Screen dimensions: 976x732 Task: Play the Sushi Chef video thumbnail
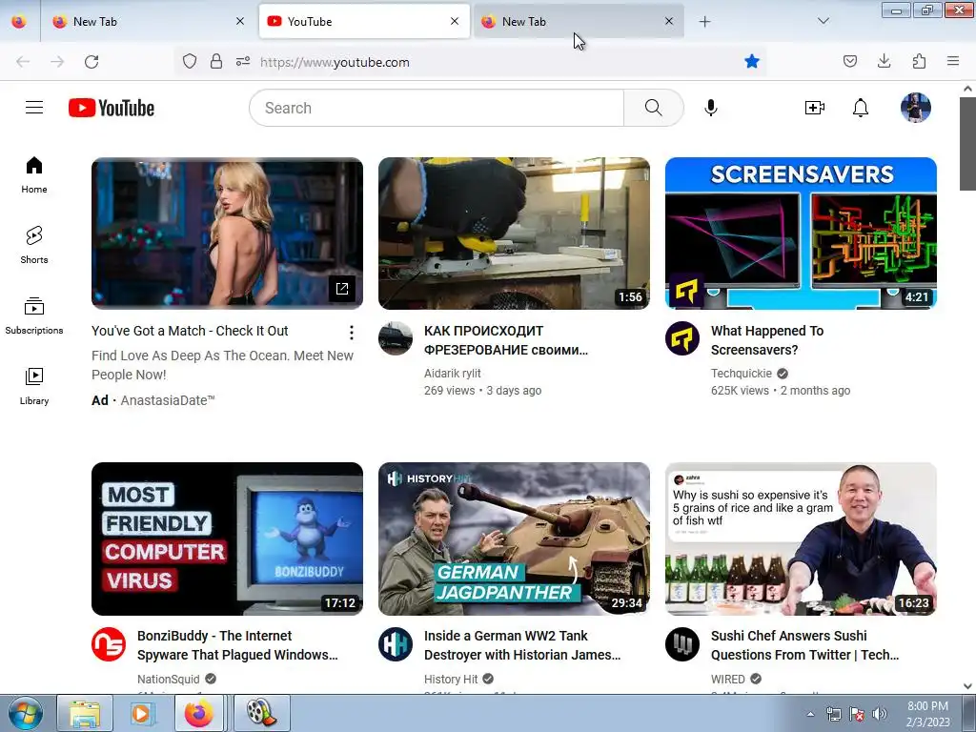coord(801,539)
